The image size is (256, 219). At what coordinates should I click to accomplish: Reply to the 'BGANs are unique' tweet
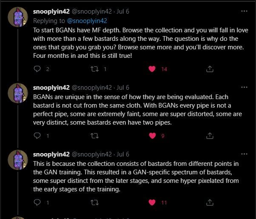37,136
